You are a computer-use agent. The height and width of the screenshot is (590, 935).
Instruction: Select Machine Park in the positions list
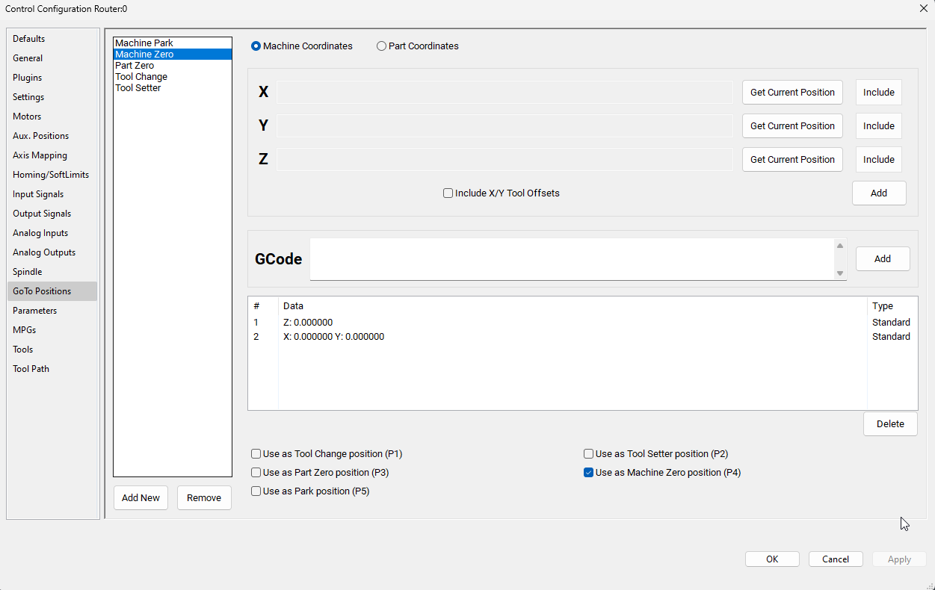pos(144,43)
